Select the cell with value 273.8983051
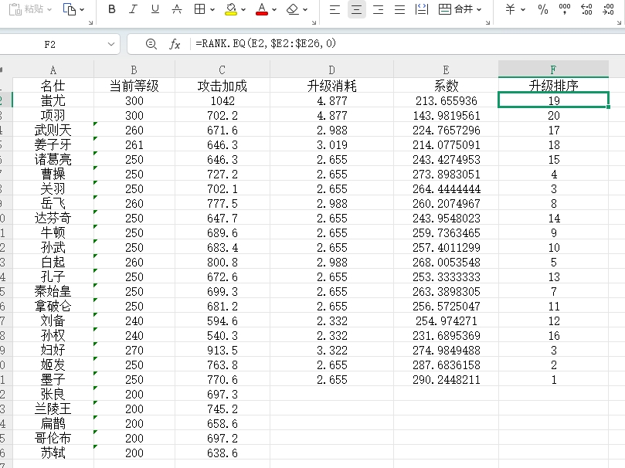The height and width of the screenshot is (468, 625). pyautogui.click(x=446, y=175)
